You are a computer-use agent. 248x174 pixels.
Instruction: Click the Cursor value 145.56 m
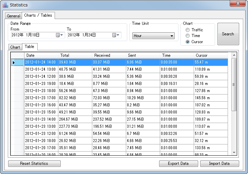(x=211, y=98)
